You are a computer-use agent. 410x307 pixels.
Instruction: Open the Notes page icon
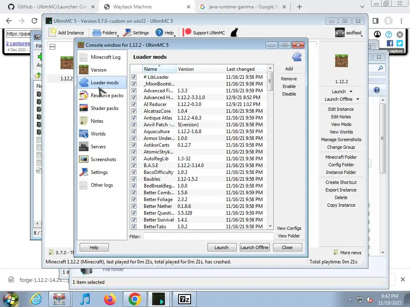83,121
